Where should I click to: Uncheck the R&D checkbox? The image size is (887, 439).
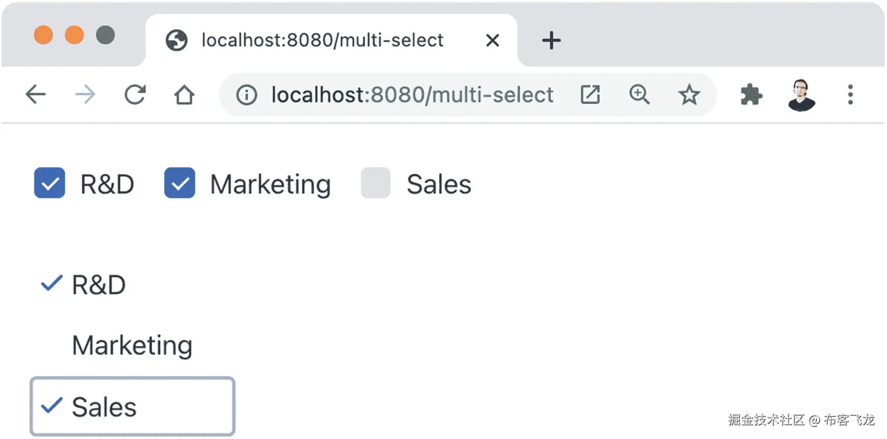pos(49,183)
